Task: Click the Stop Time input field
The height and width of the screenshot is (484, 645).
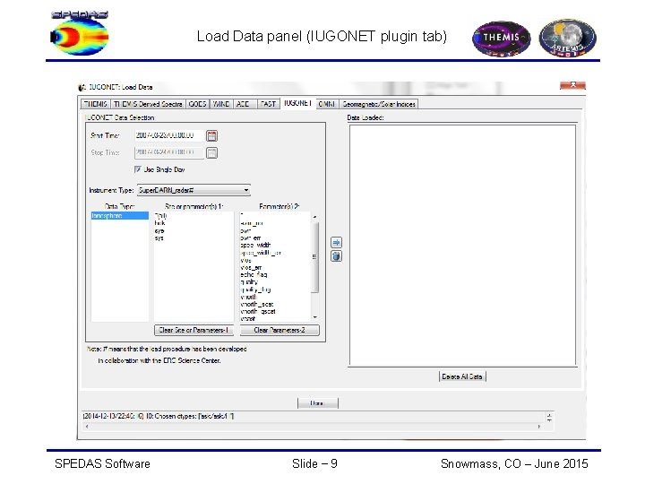Action: pyautogui.click(x=169, y=152)
